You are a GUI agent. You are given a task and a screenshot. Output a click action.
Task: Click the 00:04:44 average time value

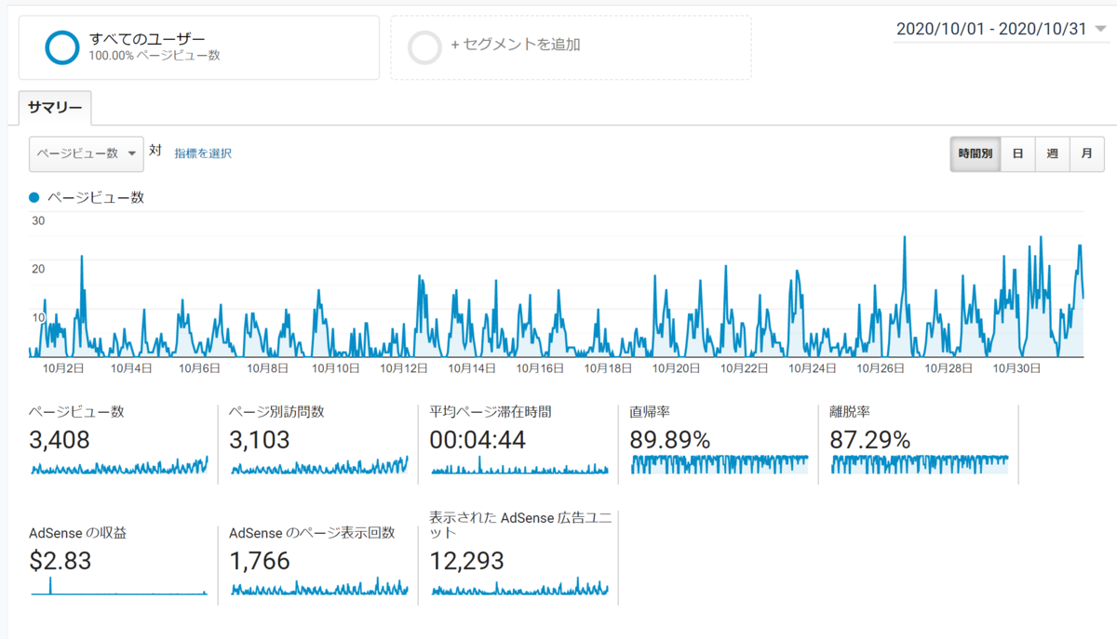[478, 440]
